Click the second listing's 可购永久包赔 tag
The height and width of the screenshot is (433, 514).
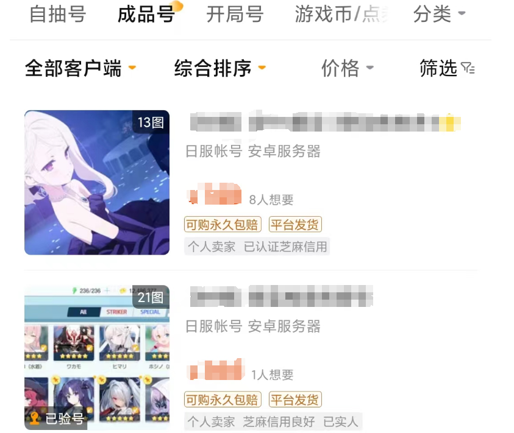[x=223, y=400]
